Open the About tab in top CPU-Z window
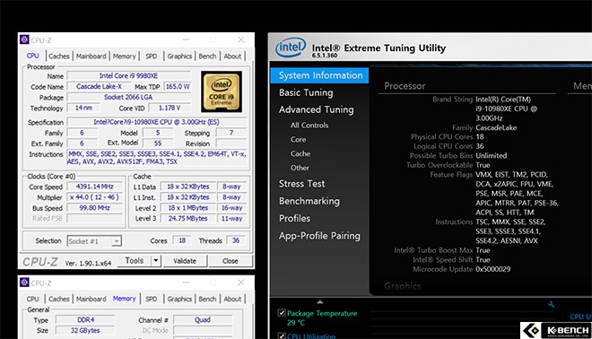This screenshot has width=592, height=339. (232, 56)
